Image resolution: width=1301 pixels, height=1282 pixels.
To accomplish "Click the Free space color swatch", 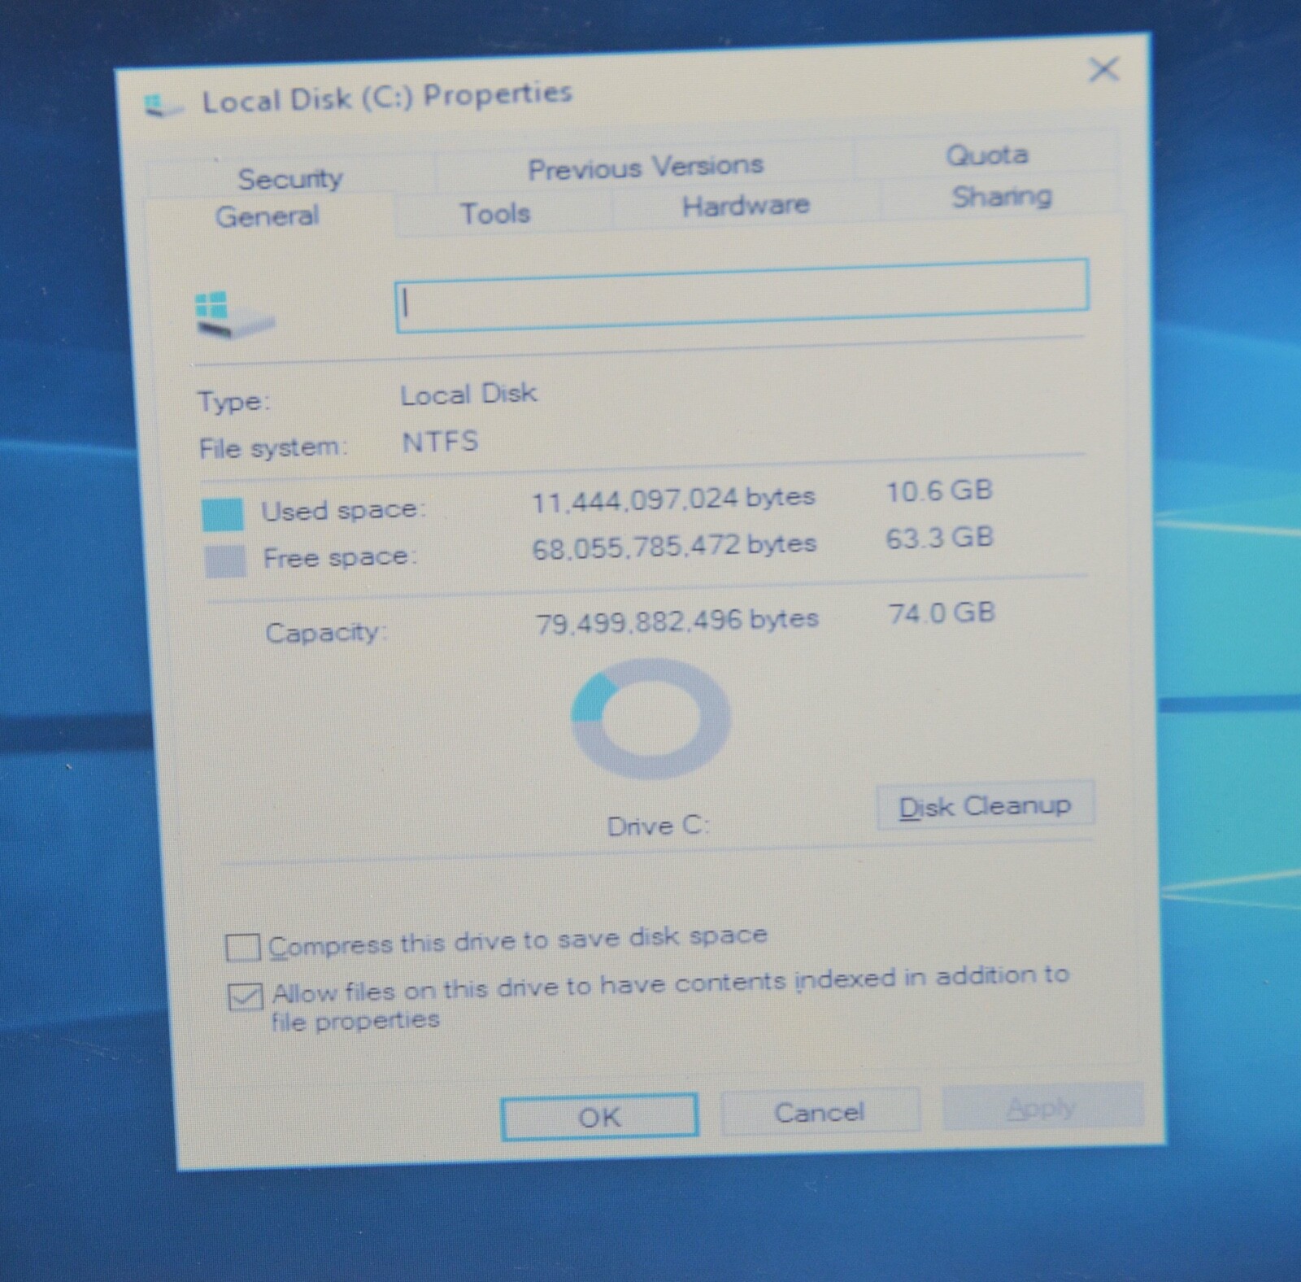I will click(224, 561).
